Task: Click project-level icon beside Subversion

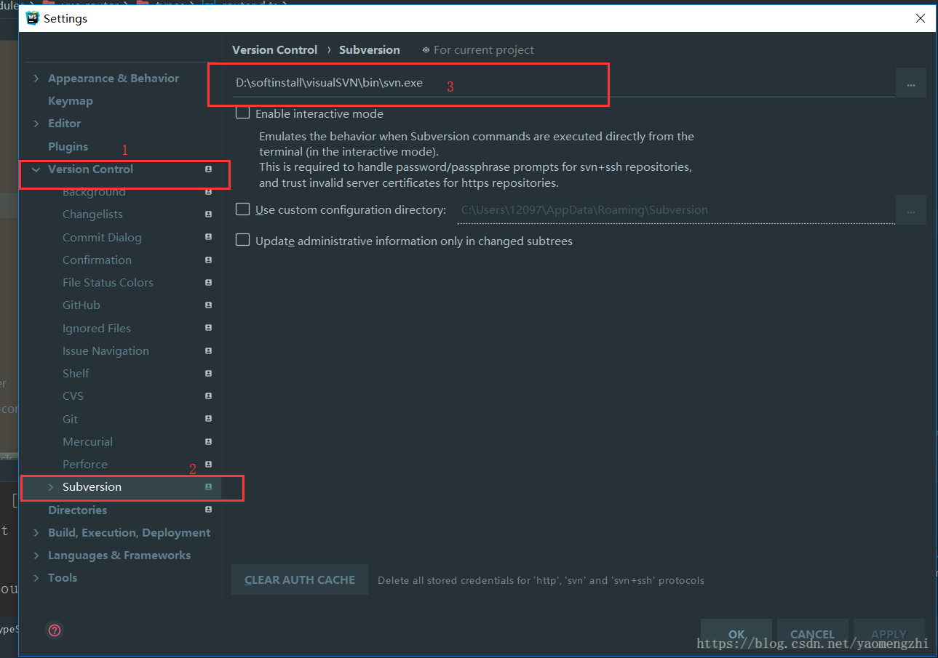Action: click(208, 487)
